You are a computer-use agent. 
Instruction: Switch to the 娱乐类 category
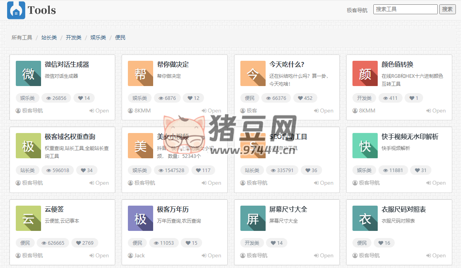98,37
